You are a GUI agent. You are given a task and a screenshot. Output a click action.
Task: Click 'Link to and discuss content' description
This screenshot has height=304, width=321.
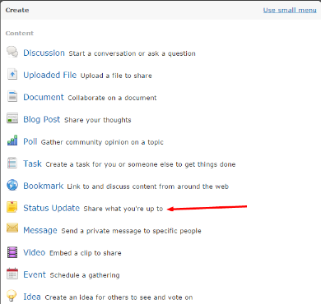148,187
